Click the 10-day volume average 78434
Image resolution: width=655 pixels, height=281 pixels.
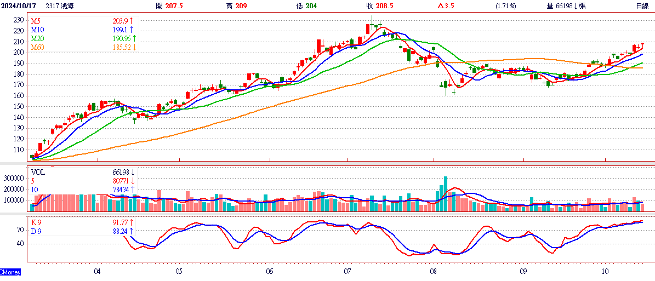coord(121,190)
